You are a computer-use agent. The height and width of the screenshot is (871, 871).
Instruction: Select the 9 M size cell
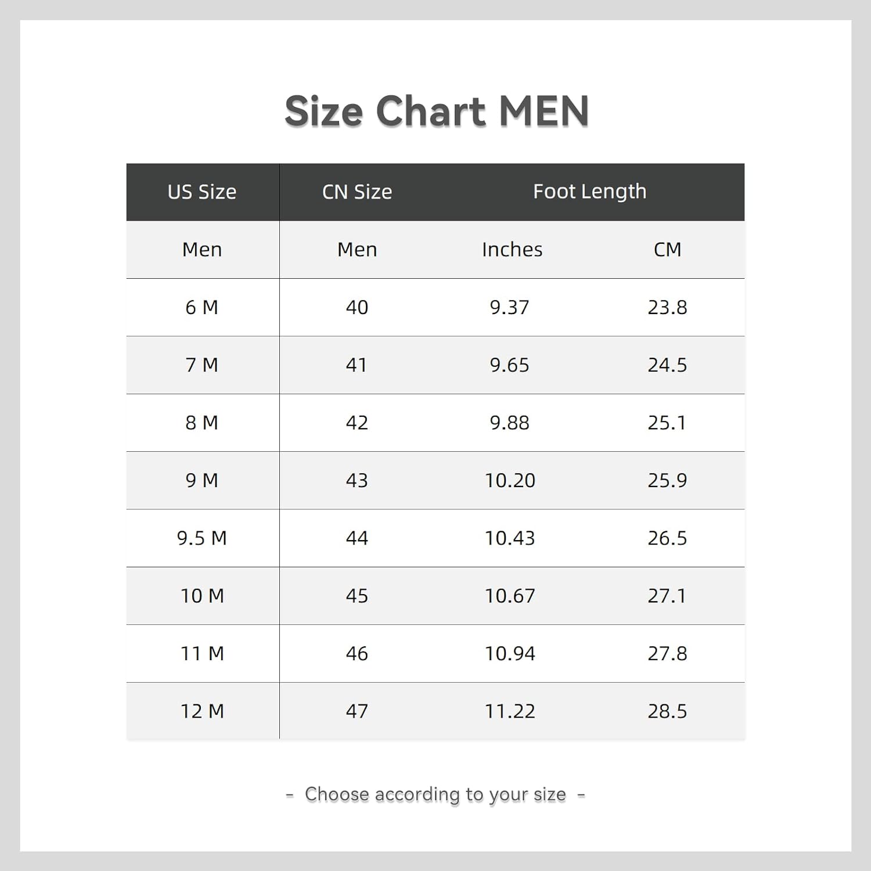click(x=202, y=480)
